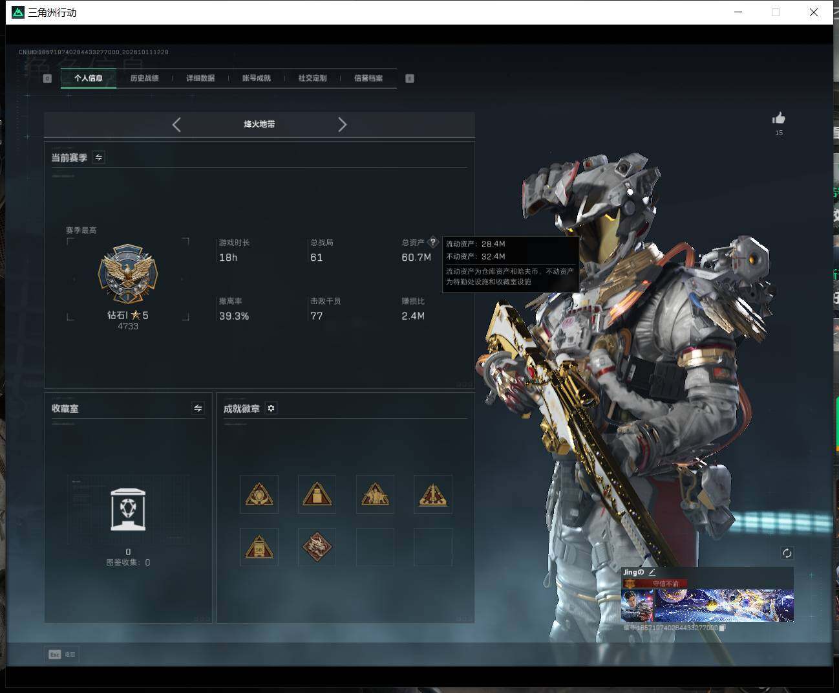Click the player avatar portrait thumbnail

point(637,606)
